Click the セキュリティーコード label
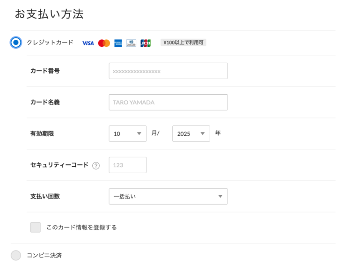 click(59, 165)
